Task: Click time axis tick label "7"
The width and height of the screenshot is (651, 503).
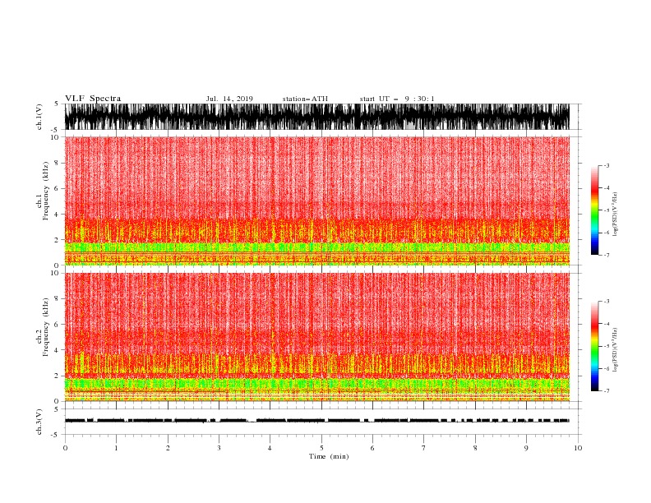Action: coord(424,448)
